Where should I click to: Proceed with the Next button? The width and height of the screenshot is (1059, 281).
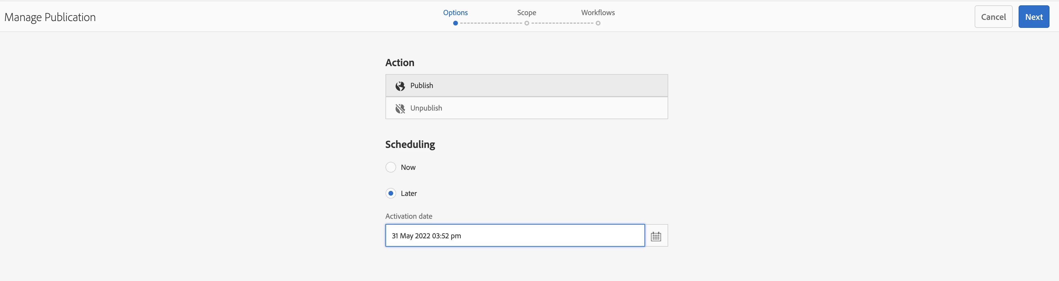[x=1033, y=17]
